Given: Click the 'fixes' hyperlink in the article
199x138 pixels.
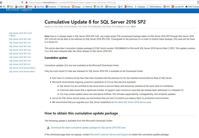Looking at the screenshot, I should tap(47, 51).
